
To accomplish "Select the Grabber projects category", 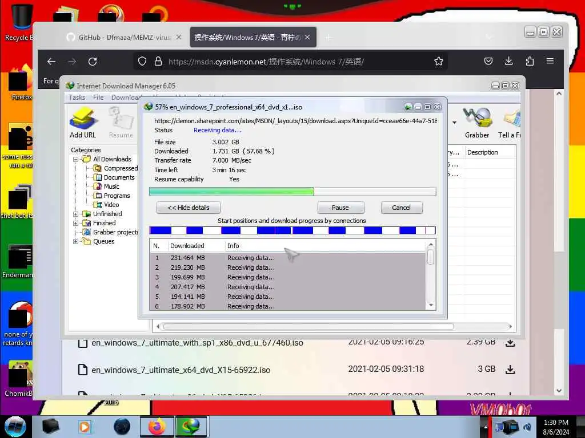I will click(x=115, y=233).
